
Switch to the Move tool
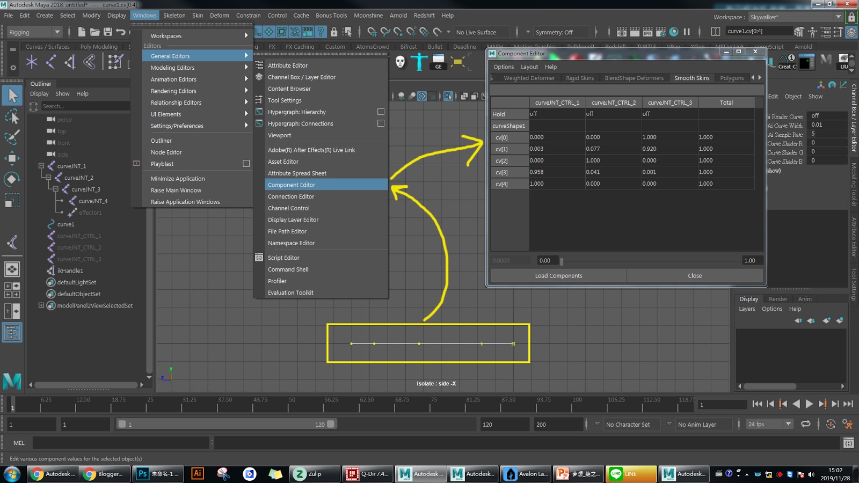coord(12,158)
